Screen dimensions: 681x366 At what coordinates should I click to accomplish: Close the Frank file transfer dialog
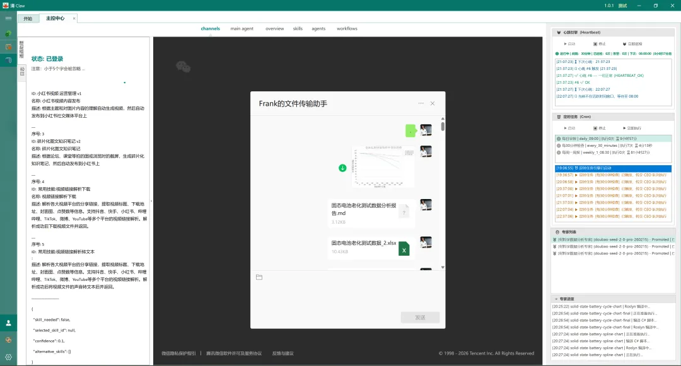click(433, 103)
